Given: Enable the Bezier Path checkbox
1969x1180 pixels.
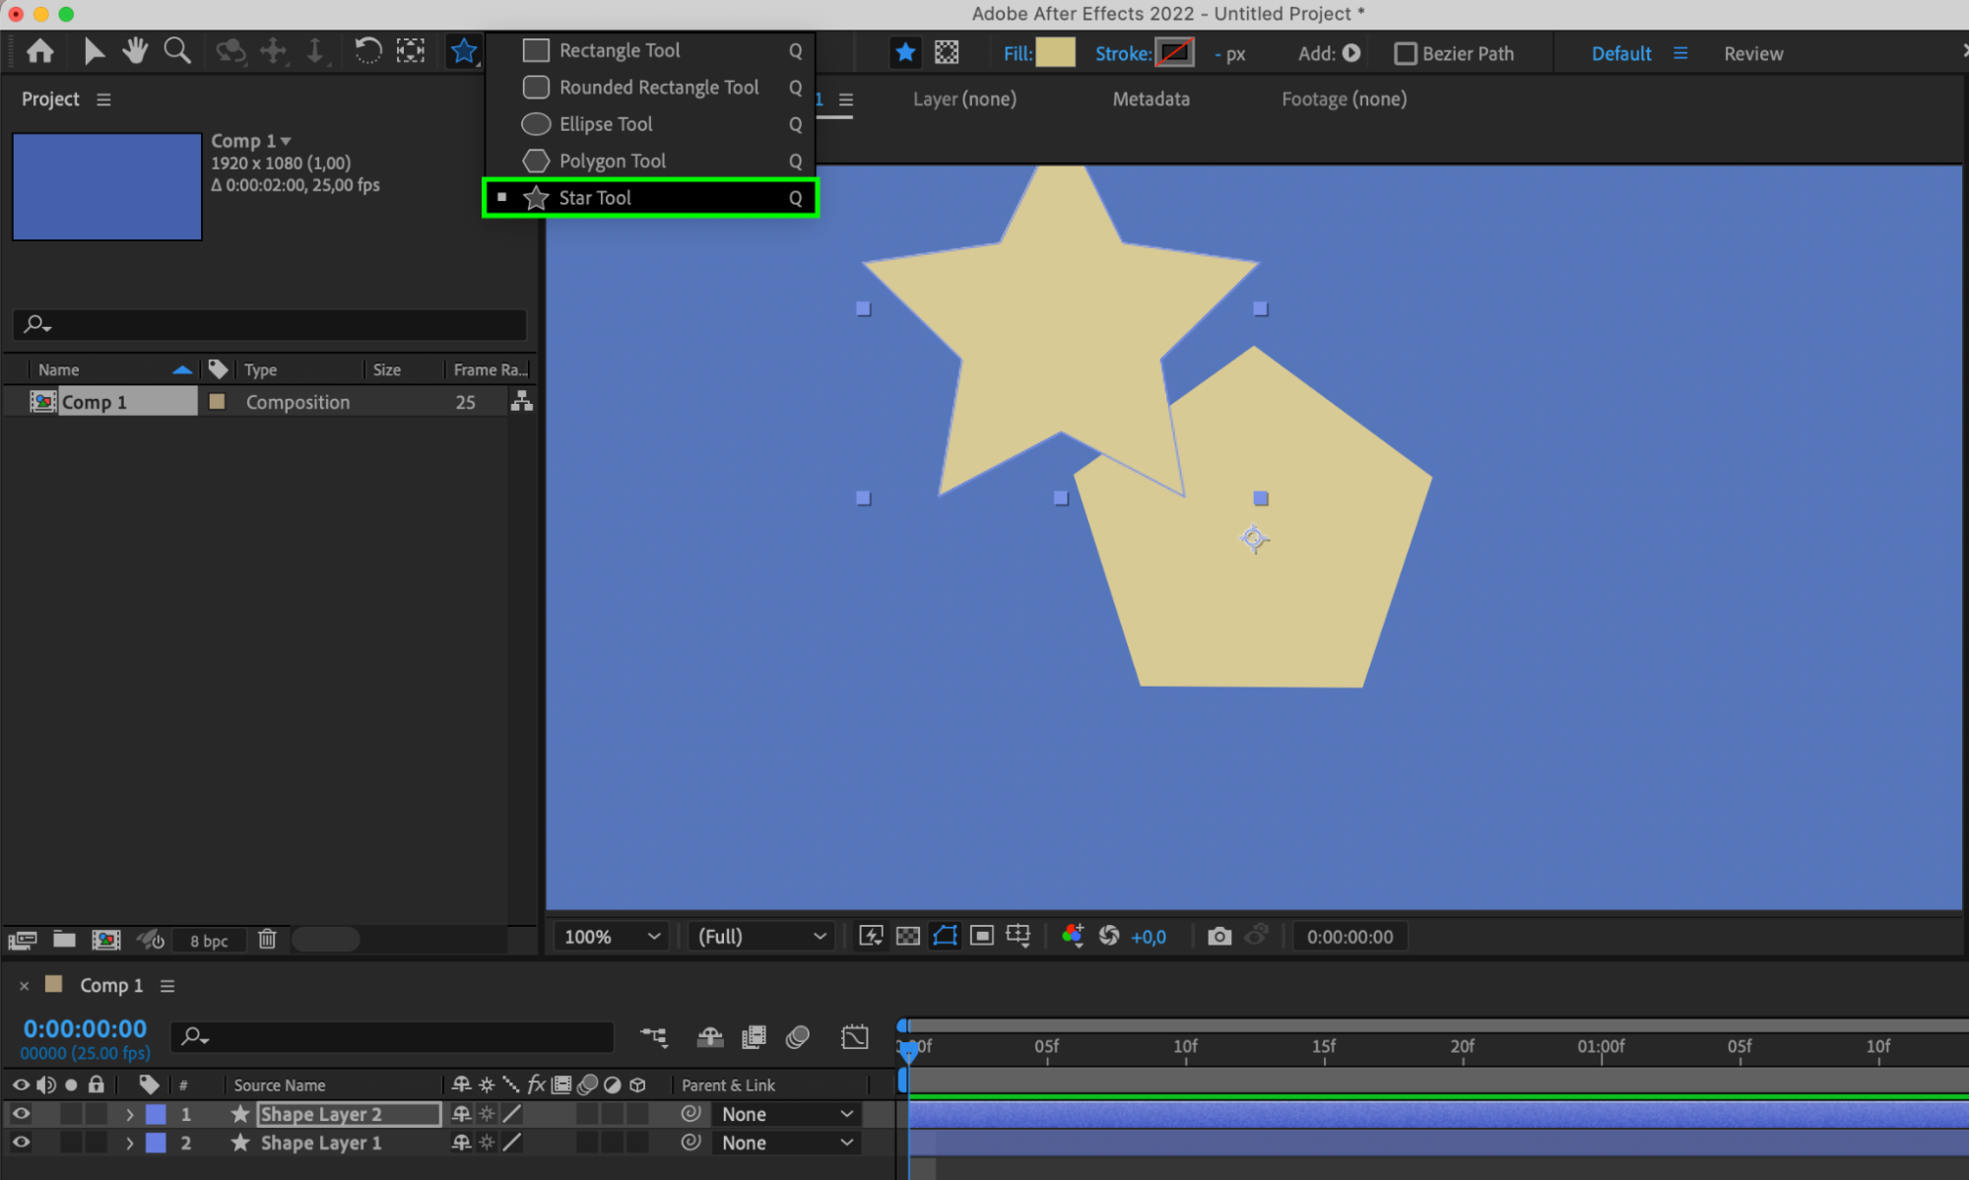Looking at the screenshot, I should pyautogui.click(x=1406, y=54).
